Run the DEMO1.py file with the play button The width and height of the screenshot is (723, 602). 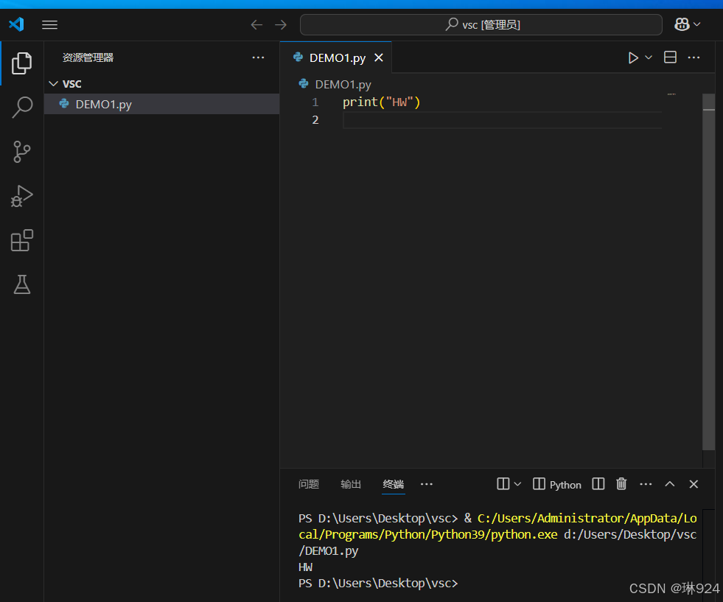[x=632, y=57]
